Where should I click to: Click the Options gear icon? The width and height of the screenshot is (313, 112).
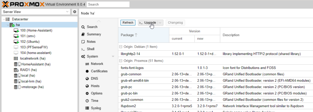click(x=87, y=93)
